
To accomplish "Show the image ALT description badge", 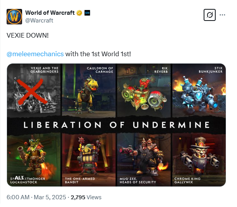I will coord(19,178).
